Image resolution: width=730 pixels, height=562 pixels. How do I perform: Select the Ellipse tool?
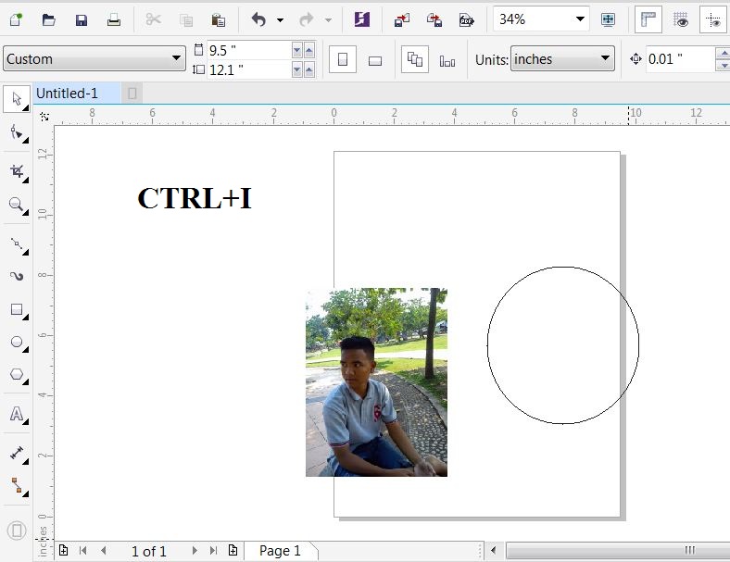coord(17,343)
